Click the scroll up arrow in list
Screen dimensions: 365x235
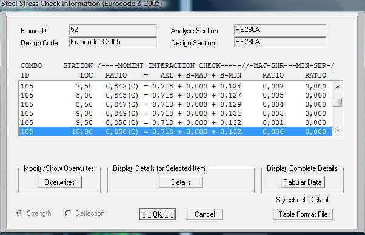pos(338,87)
